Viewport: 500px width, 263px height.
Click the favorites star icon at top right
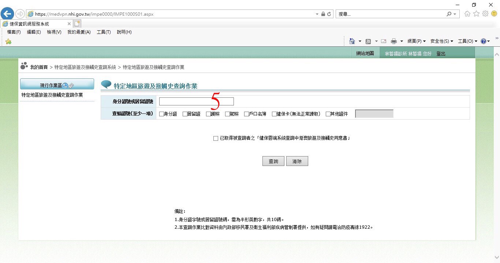click(x=476, y=14)
